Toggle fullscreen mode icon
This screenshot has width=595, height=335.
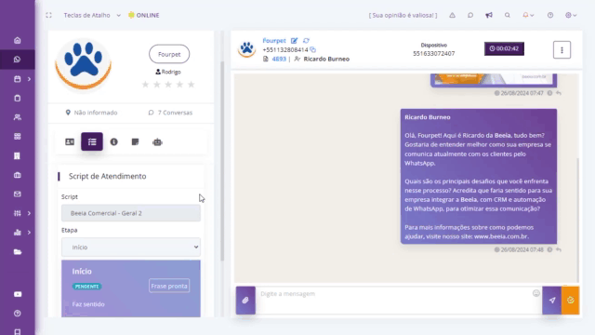coord(48,15)
